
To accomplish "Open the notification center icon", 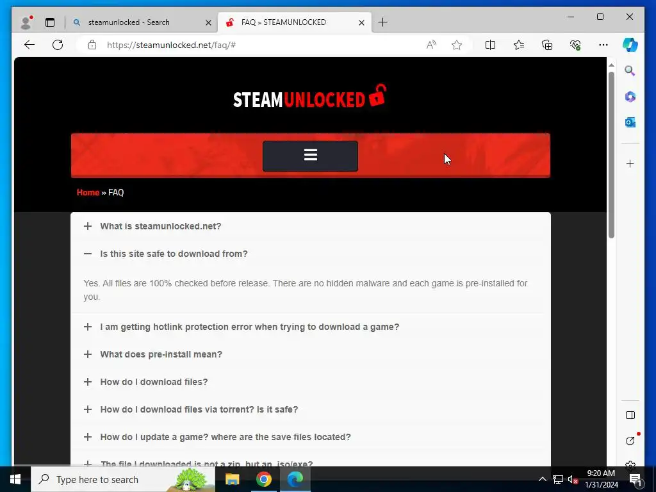I will [635, 479].
